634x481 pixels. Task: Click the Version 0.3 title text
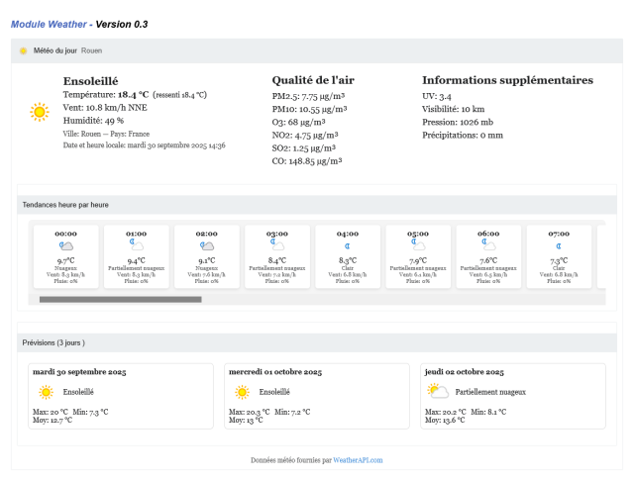(x=122, y=24)
